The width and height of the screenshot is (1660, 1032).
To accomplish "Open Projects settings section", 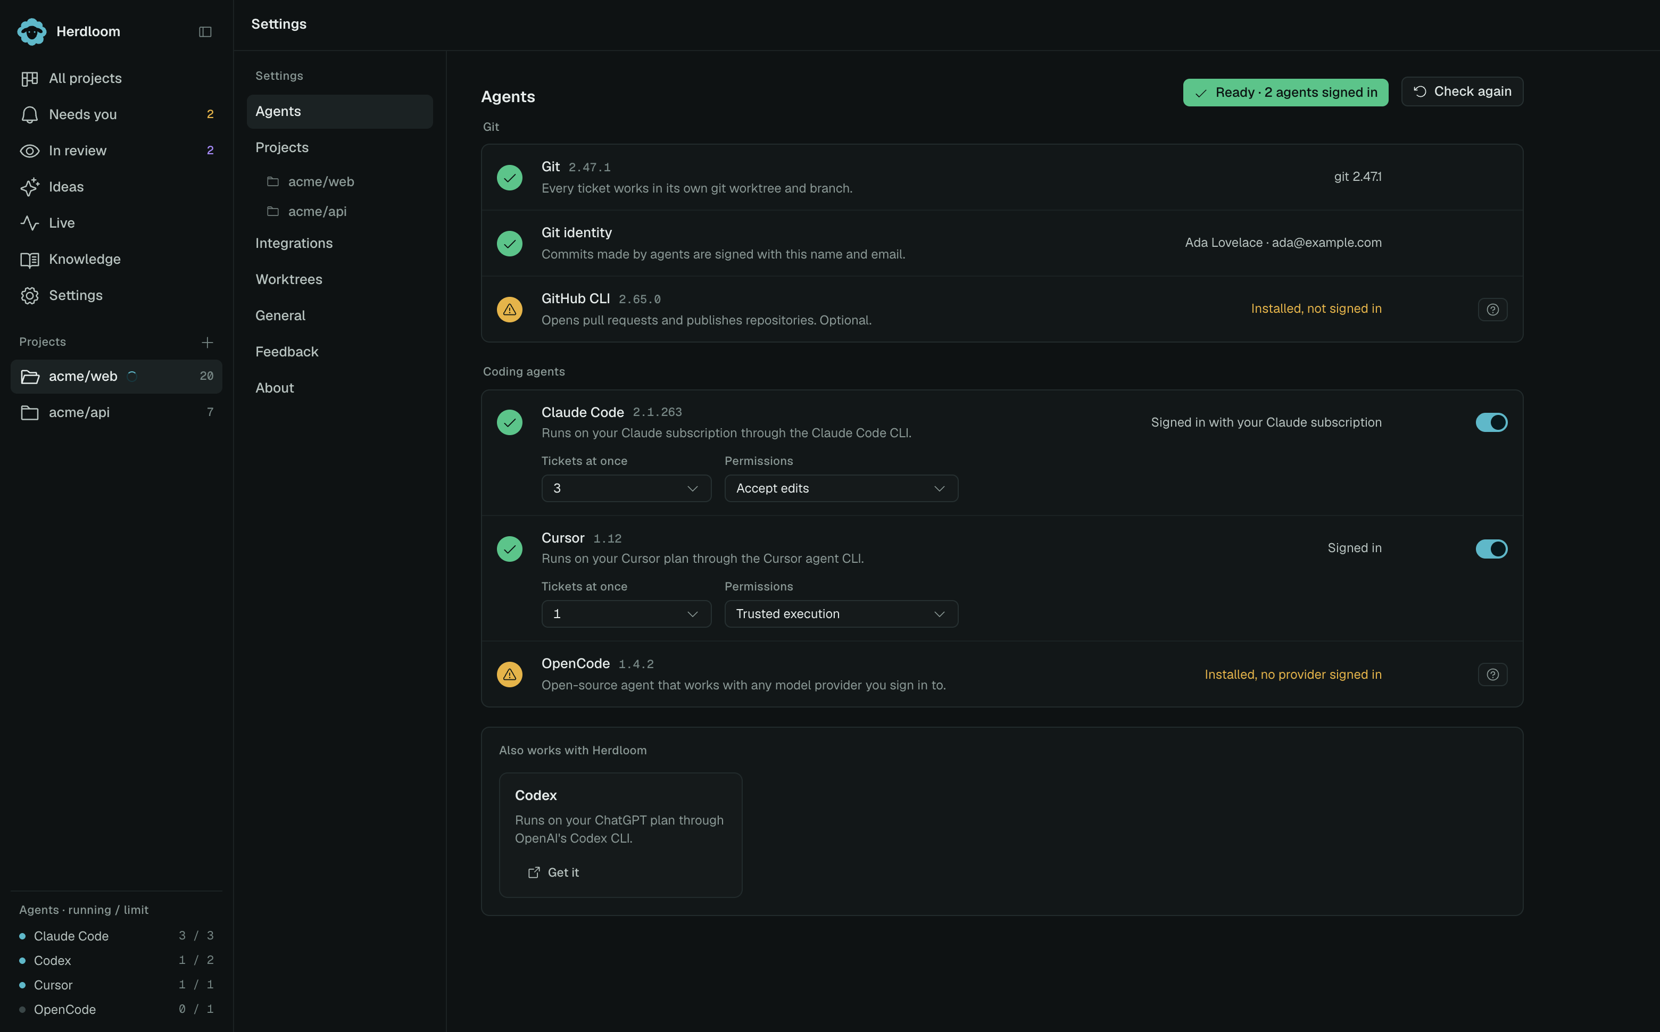I will 339,148.
